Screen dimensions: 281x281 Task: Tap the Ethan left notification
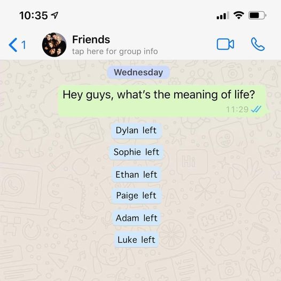[x=136, y=175]
